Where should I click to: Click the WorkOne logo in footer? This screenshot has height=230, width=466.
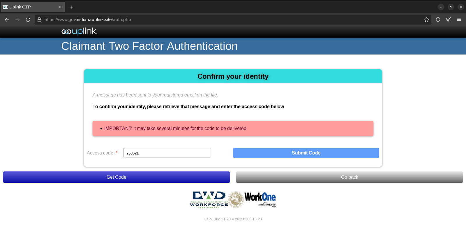point(260,199)
